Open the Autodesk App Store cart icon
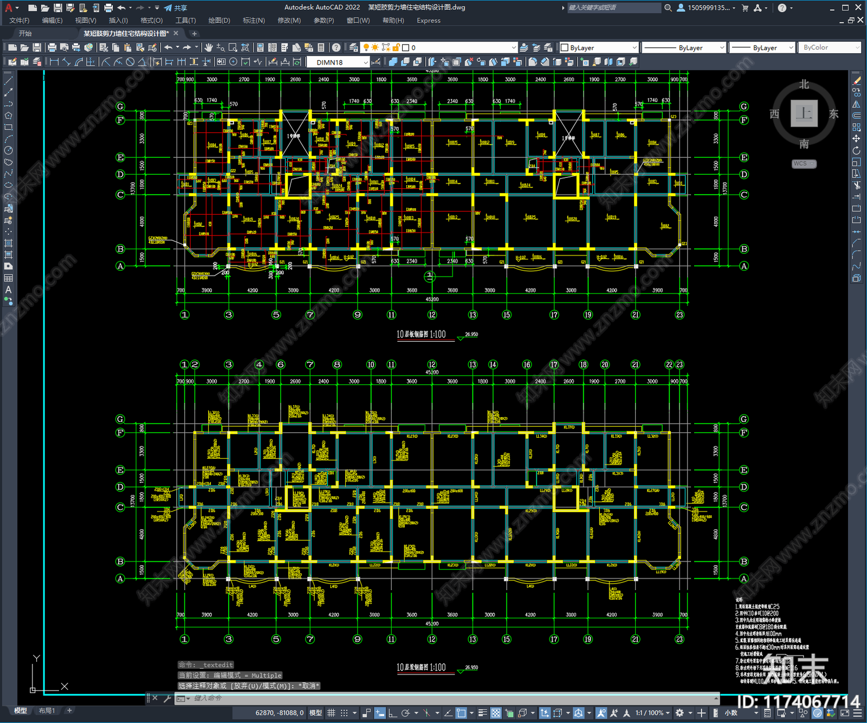This screenshot has height=723, width=867. click(x=745, y=8)
